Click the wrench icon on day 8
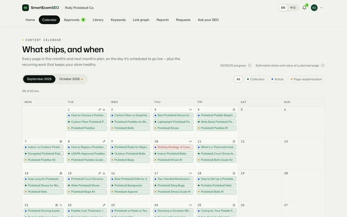The width and height of the screenshot is (347, 217). tap(104, 141)
